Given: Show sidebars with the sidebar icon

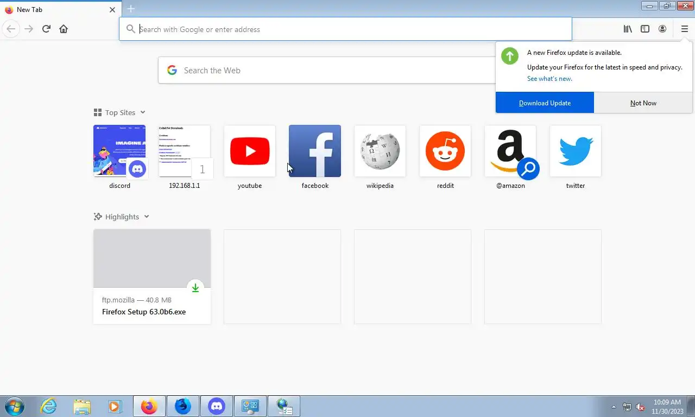Looking at the screenshot, I should click(x=645, y=29).
